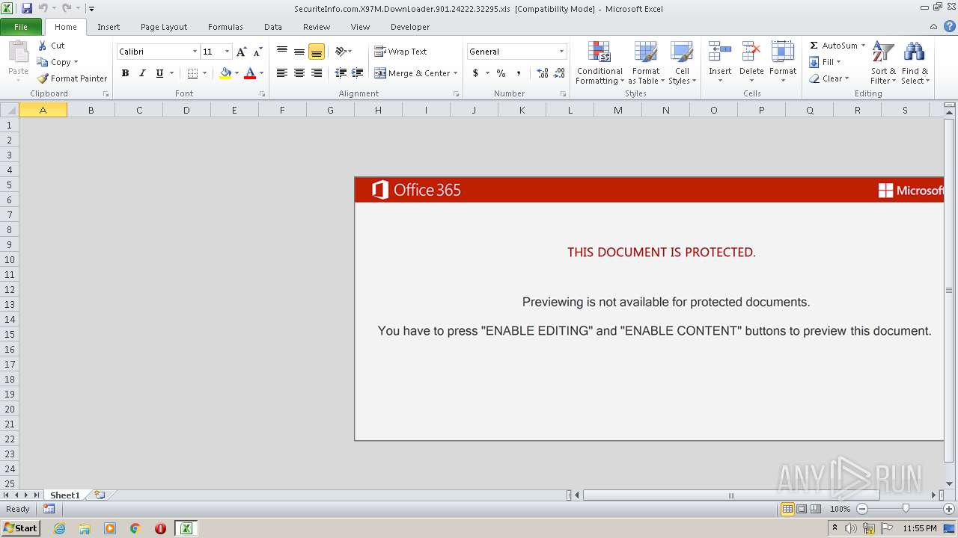This screenshot has height=538, width=958.
Task: Click the Fill button in Editing group
Action: click(824, 62)
